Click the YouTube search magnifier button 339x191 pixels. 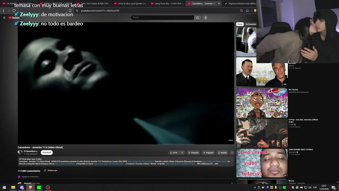(197, 18)
